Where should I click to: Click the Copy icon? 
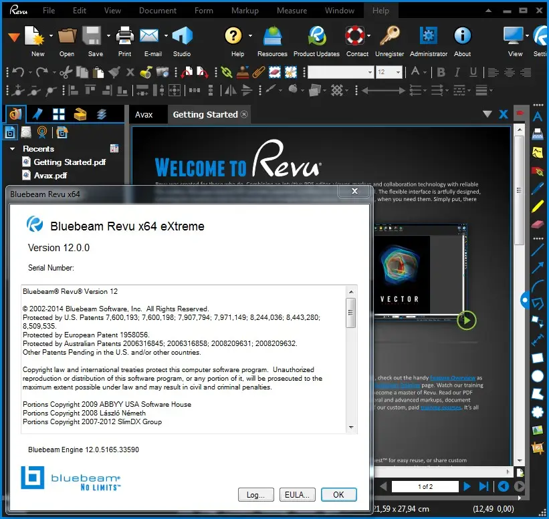(x=82, y=72)
